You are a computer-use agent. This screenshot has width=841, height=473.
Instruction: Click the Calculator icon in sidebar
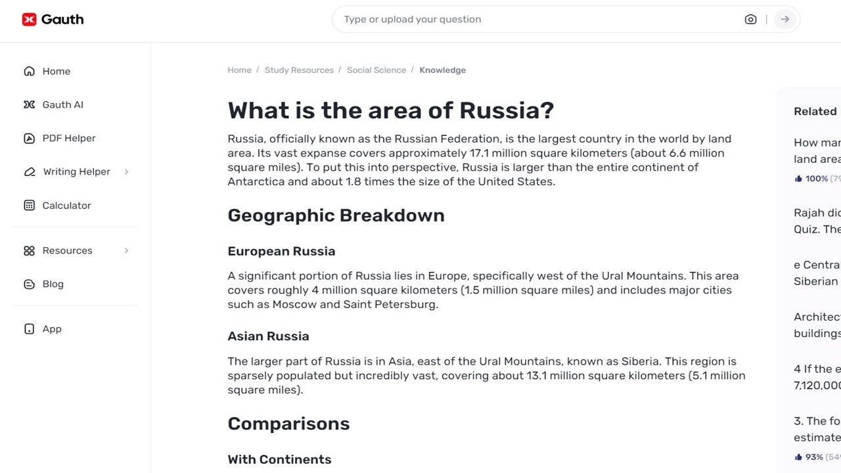(29, 206)
